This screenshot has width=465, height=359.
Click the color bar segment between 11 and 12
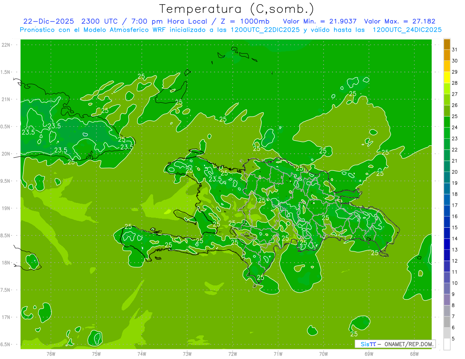tap(447, 266)
